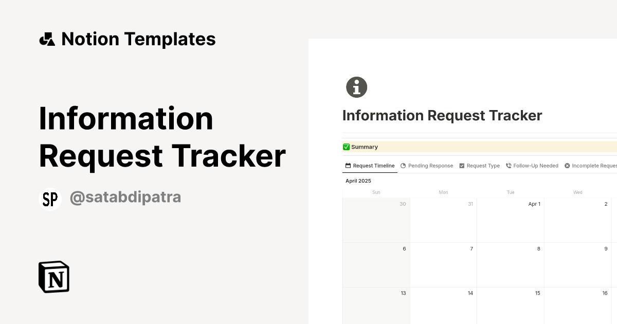
Task: Open the April 2025 month selector
Action: point(358,181)
